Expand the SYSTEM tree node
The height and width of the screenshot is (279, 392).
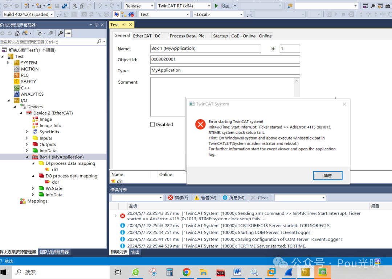tap(8, 63)
